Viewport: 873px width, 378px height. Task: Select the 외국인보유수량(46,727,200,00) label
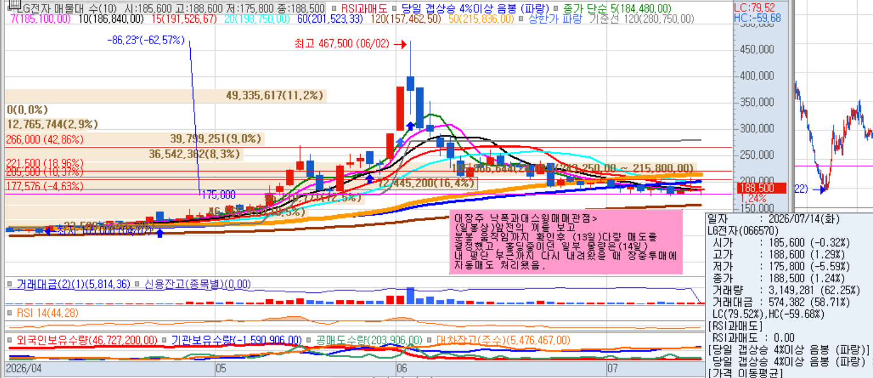(87, 340)
